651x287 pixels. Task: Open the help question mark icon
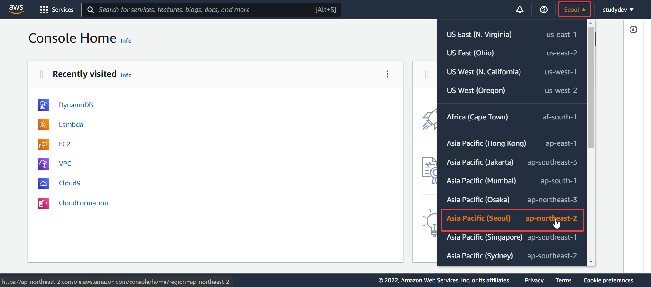[544, 10]
